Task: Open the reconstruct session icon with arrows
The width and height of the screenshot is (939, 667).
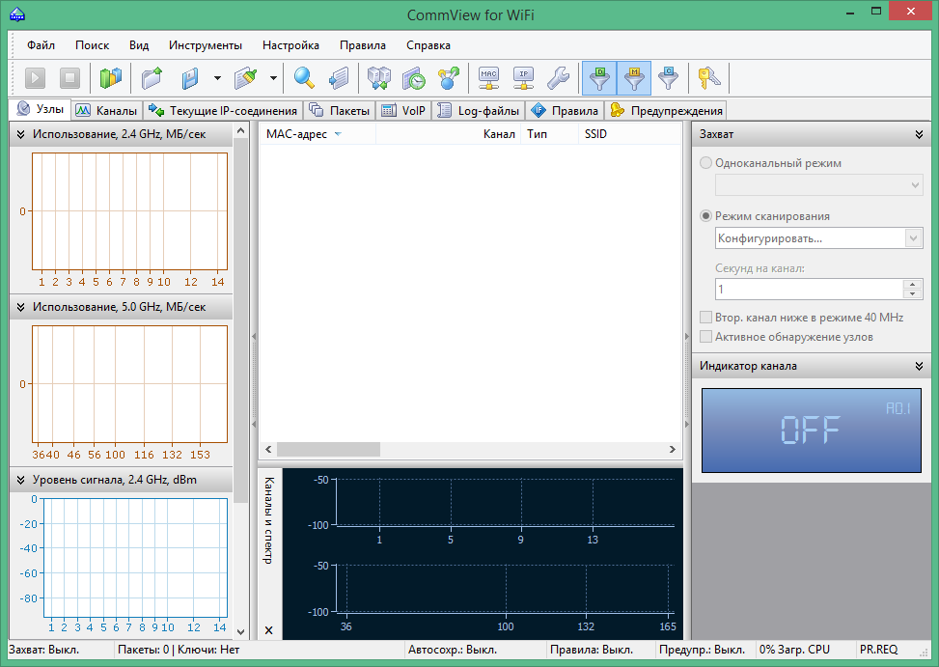Action: tap(379, 78)
